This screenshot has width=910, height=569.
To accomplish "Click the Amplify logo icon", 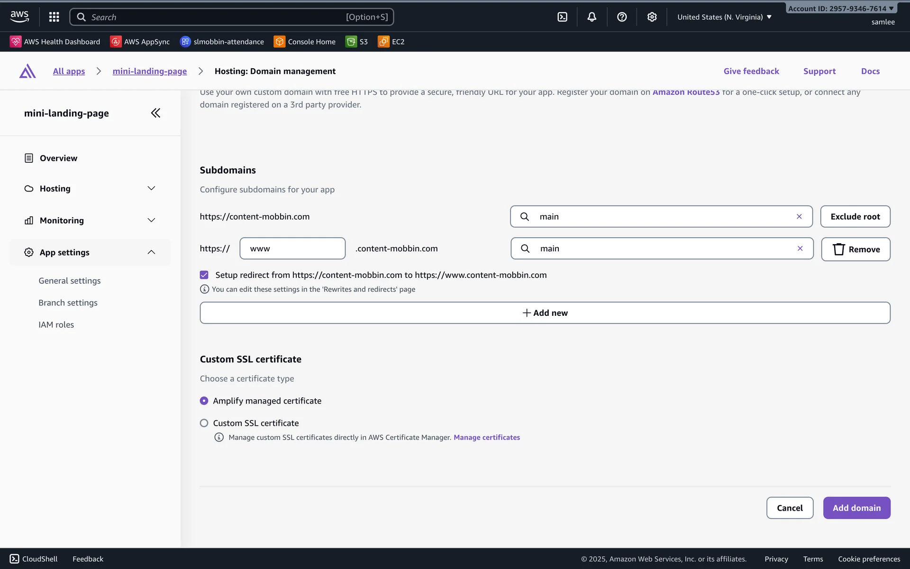I will pos(27,71).
